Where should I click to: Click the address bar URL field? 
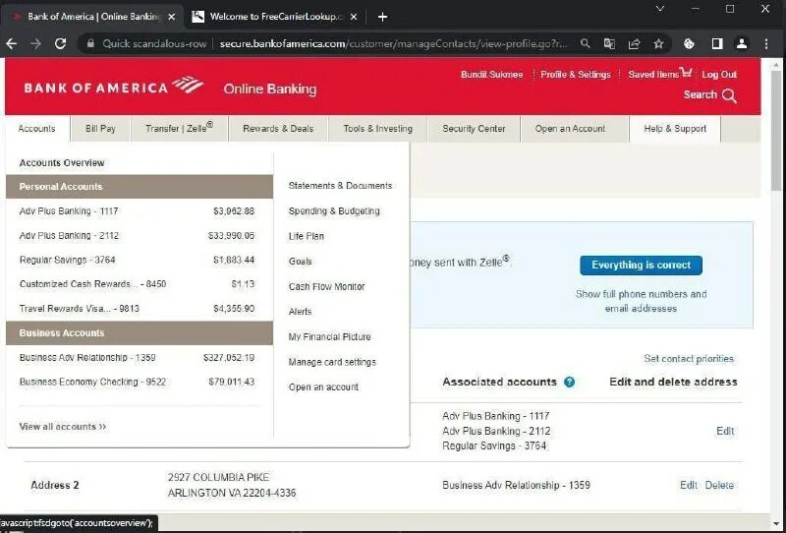(x=394, y=43)
